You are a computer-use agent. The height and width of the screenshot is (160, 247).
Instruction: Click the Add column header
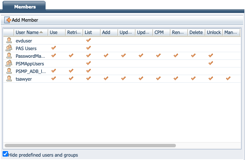click(x=109, y=32)
